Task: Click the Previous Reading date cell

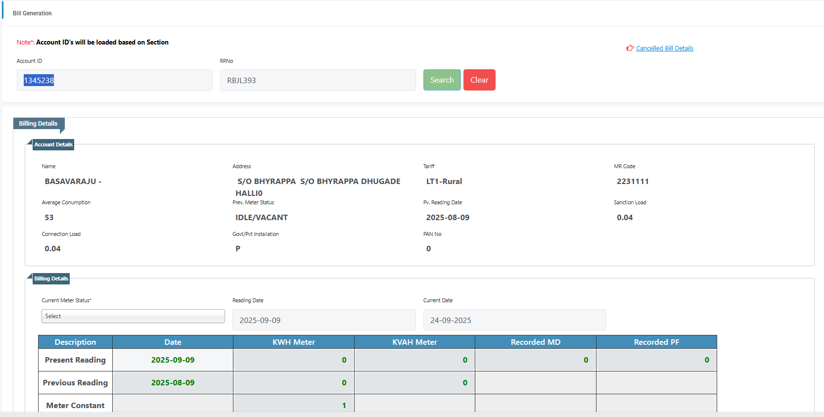Action: 173,383
